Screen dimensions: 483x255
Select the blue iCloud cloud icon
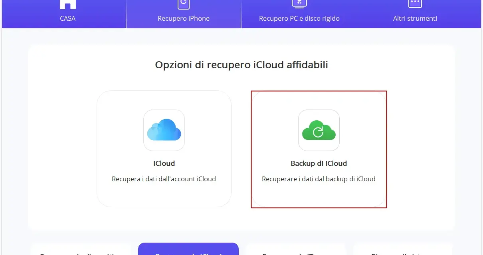tap(164, 130)
